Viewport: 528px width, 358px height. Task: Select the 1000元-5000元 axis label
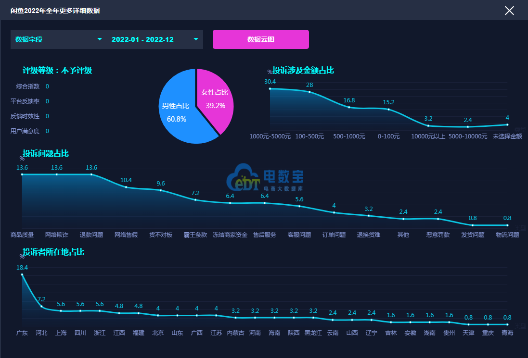tap(270, 136)
